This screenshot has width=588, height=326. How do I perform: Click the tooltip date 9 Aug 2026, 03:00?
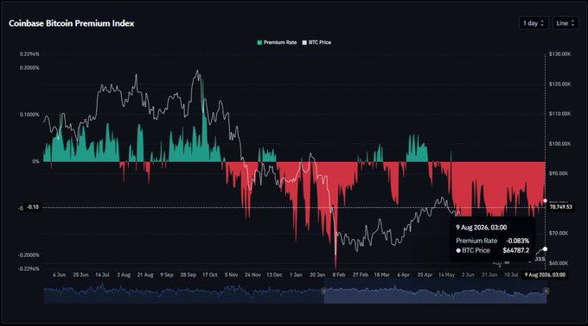(x=481, y=228)
